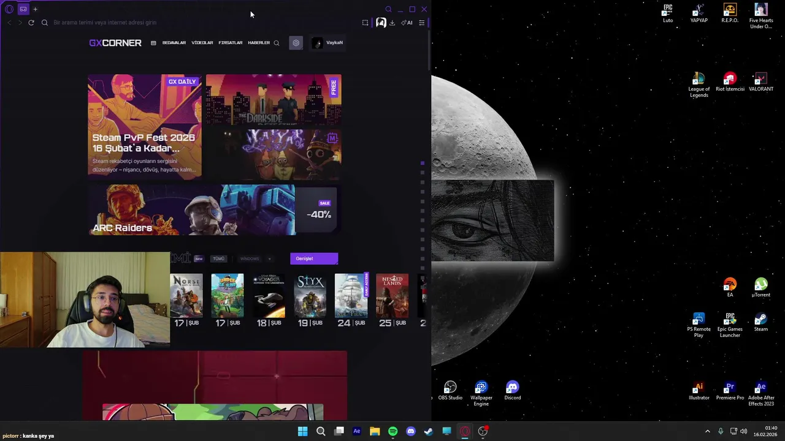Show hidden system tray icons
Screen dimensions: 785x441
click(x=707, y=431)
